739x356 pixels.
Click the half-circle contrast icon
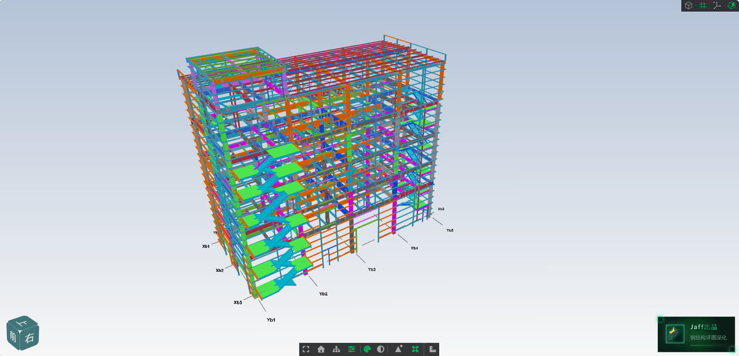381,349
